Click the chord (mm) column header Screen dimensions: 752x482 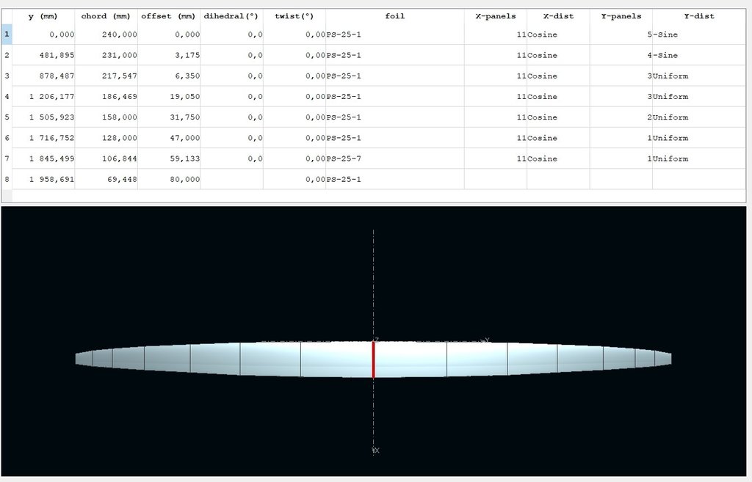point(106,16)
